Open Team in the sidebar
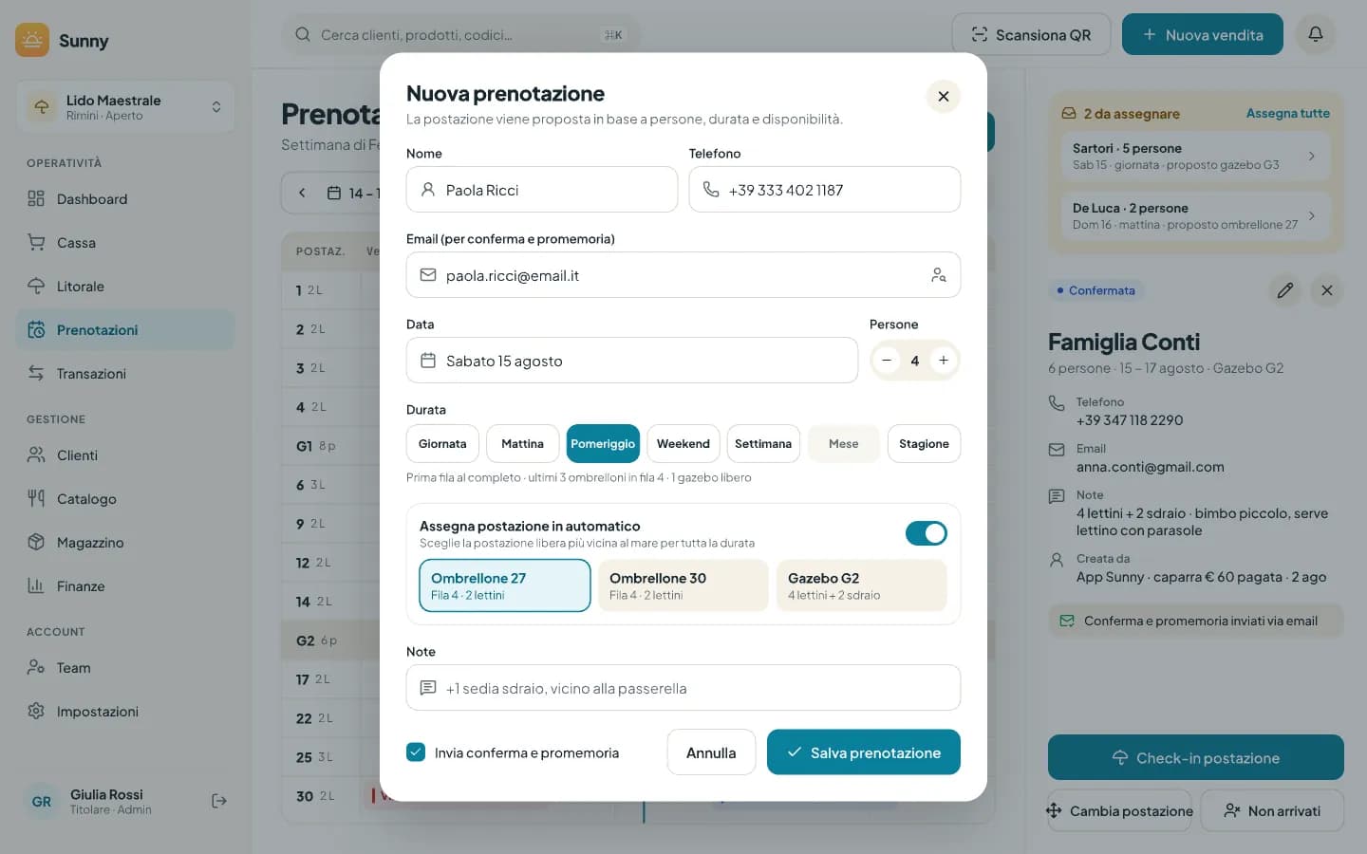 (125, 668)
